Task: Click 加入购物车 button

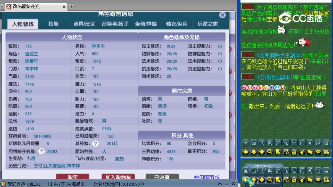Action: 118,177
